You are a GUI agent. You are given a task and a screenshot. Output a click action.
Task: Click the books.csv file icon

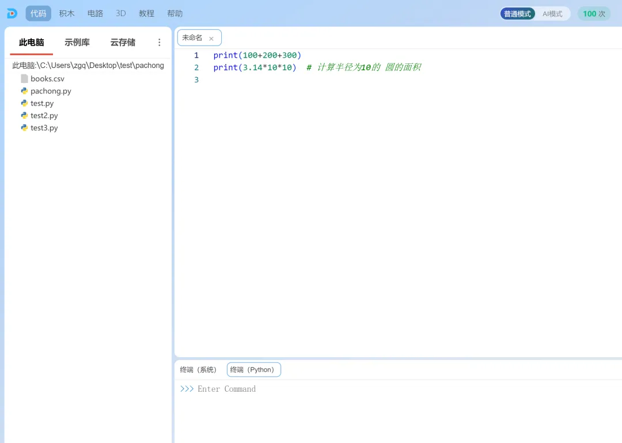click(x=24, y=78)
